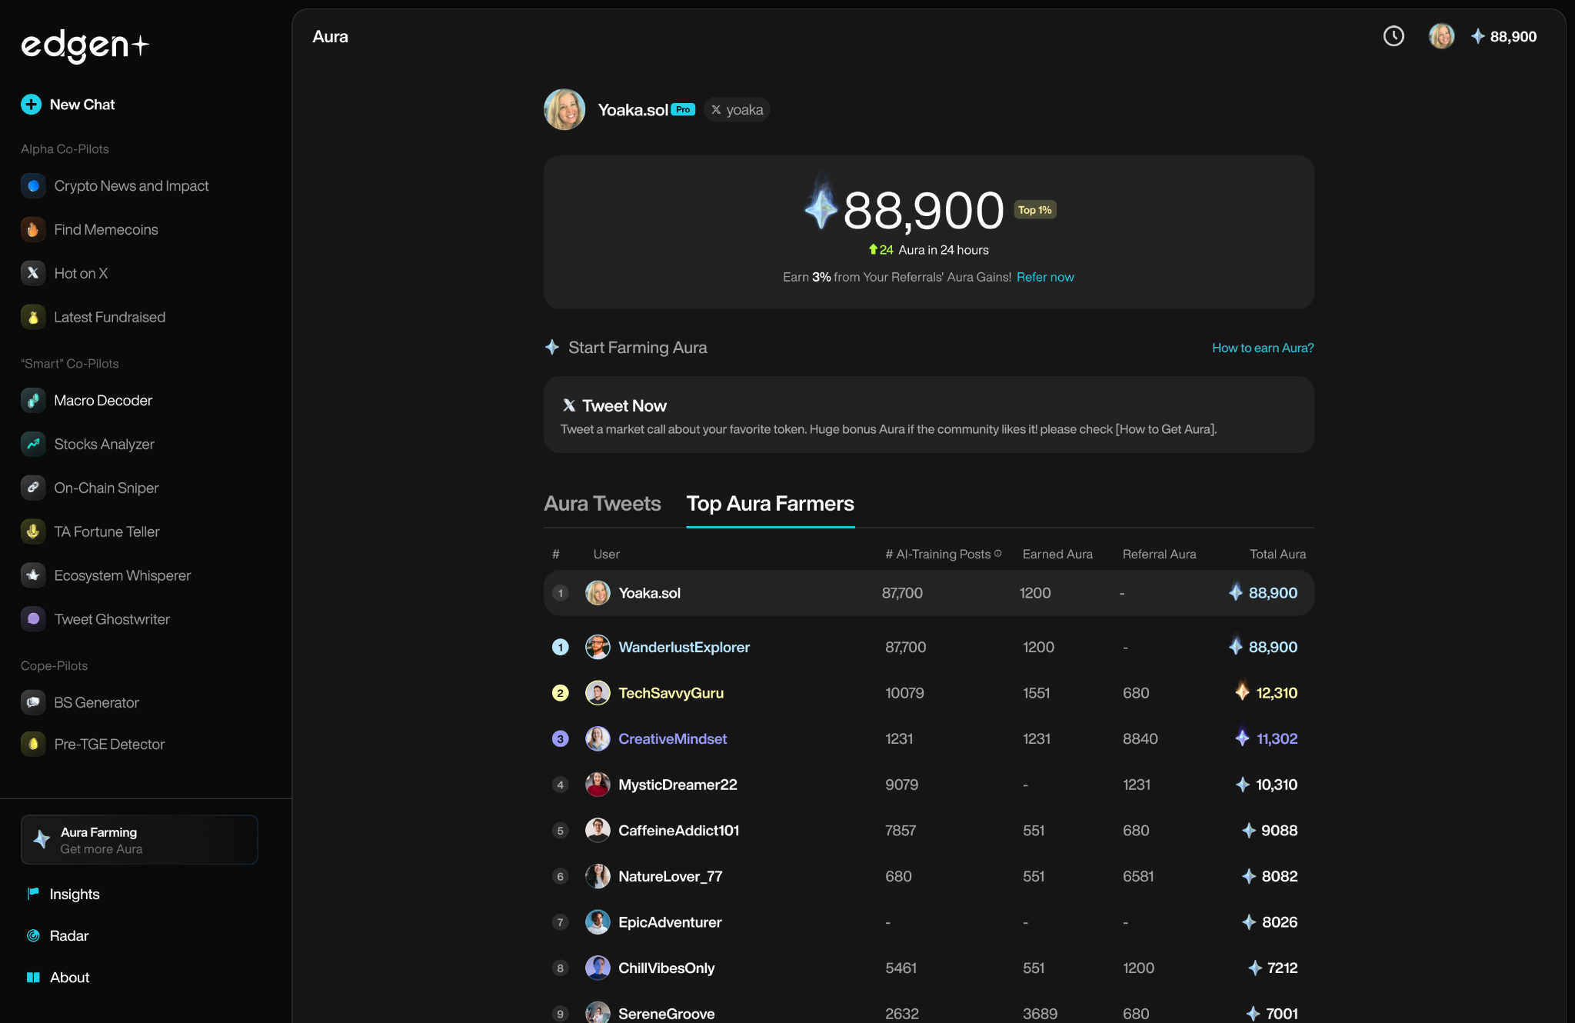
Task: Click the Tweet Now card
Action: pos(928,415)
